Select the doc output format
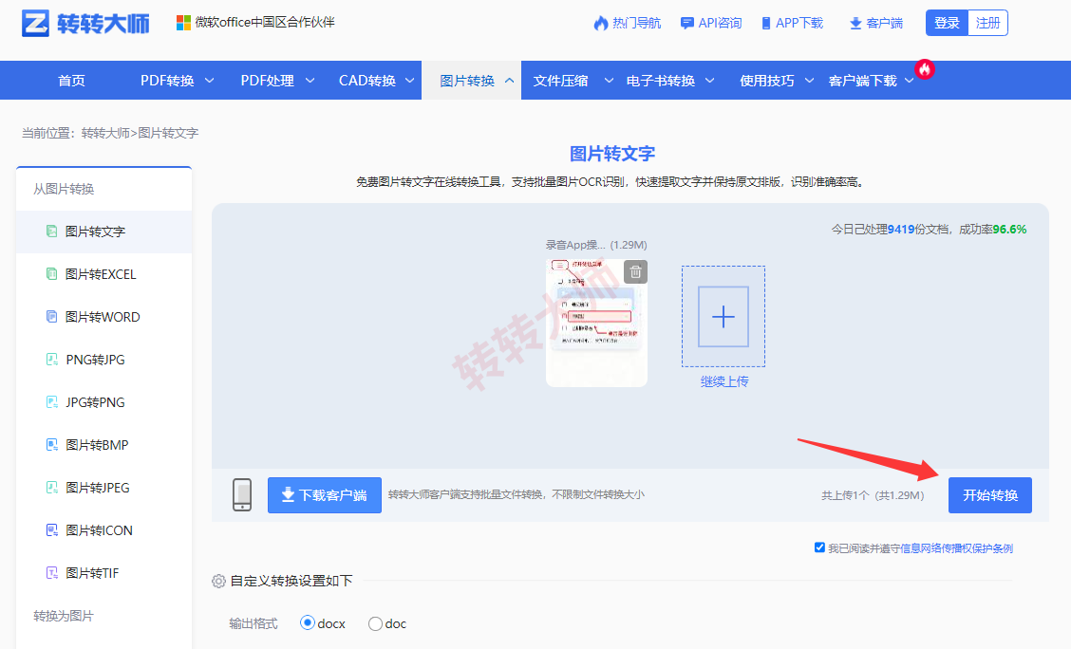This screenshot has width=1071, height=649. (x=375, y=623)
